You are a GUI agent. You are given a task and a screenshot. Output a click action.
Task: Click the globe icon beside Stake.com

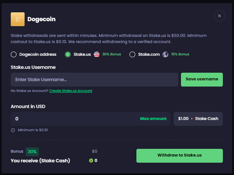[x=165, y=54]
